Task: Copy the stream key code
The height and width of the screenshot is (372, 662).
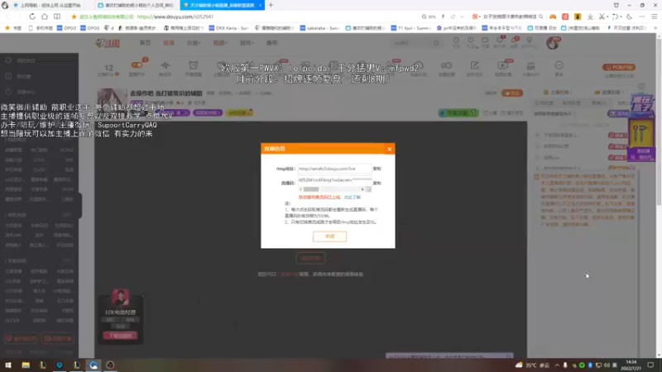Action: (x=377, y=183)
